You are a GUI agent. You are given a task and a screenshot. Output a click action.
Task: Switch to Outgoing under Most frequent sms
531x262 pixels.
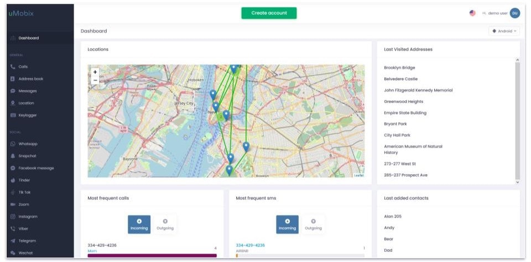point(313,224)
